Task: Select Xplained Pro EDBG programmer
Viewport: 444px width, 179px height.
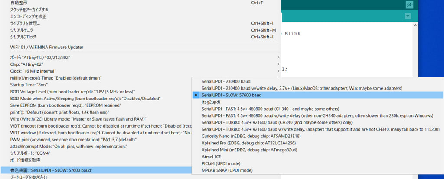Action: (x=317, y=143)
